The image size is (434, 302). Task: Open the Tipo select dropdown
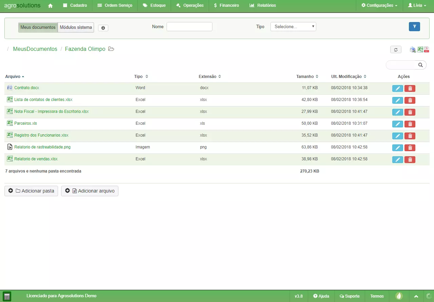[x=293, y=27]
